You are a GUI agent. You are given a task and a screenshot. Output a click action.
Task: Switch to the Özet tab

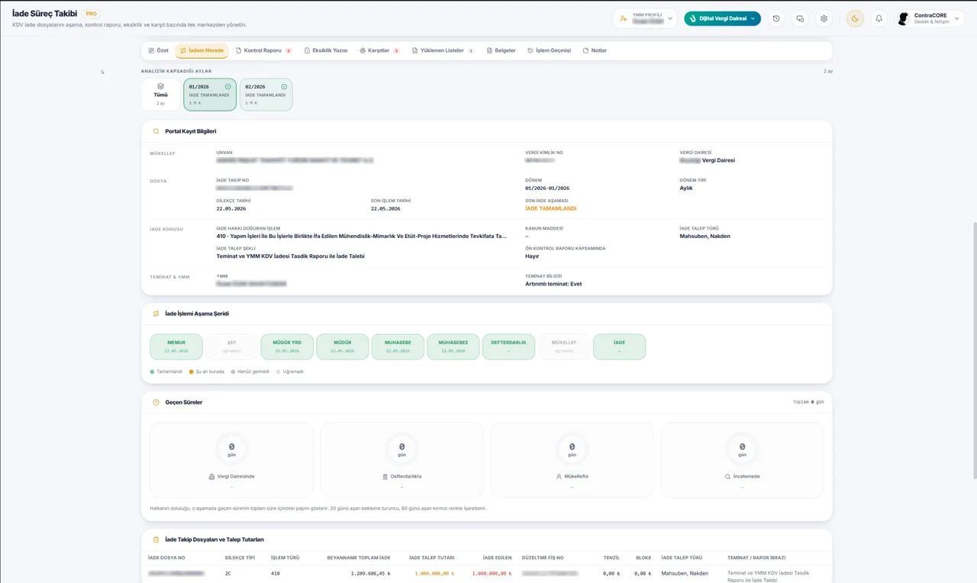[x=159, y=50]
